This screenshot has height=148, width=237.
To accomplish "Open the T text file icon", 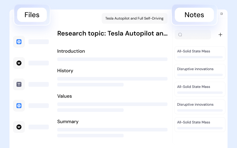I will (19, 84).
